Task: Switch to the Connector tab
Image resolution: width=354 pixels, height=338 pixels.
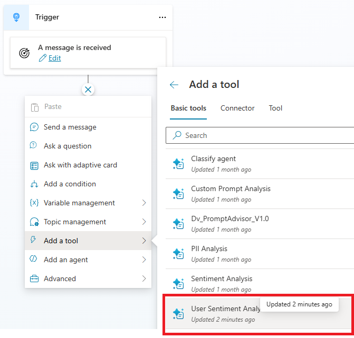Action: click(237, 108)
